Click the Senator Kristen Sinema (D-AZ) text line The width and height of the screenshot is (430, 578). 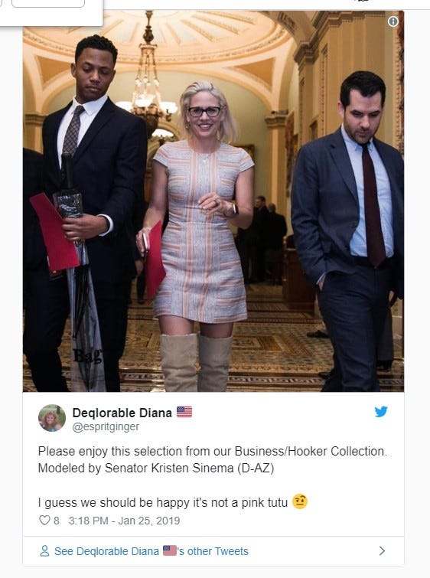pyautogui.click(x=156, y=469)
